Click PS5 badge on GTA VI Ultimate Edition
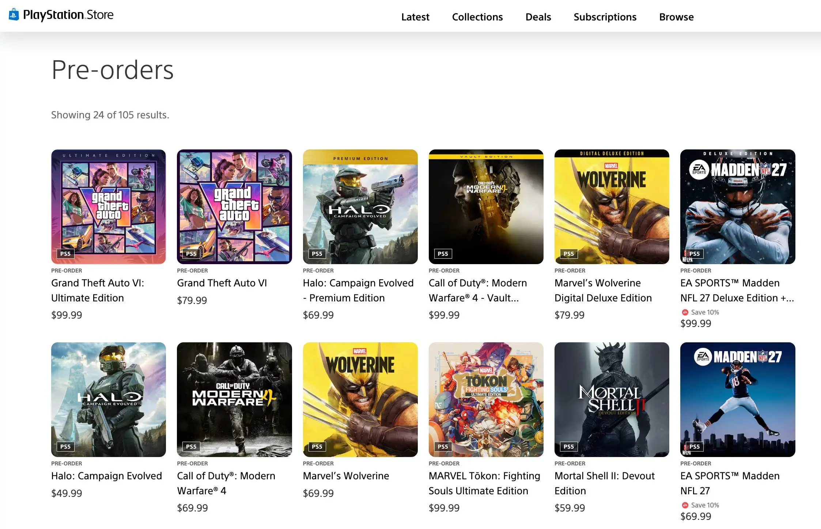This screenshot has width=821, height=529. [x=65, y=254]
